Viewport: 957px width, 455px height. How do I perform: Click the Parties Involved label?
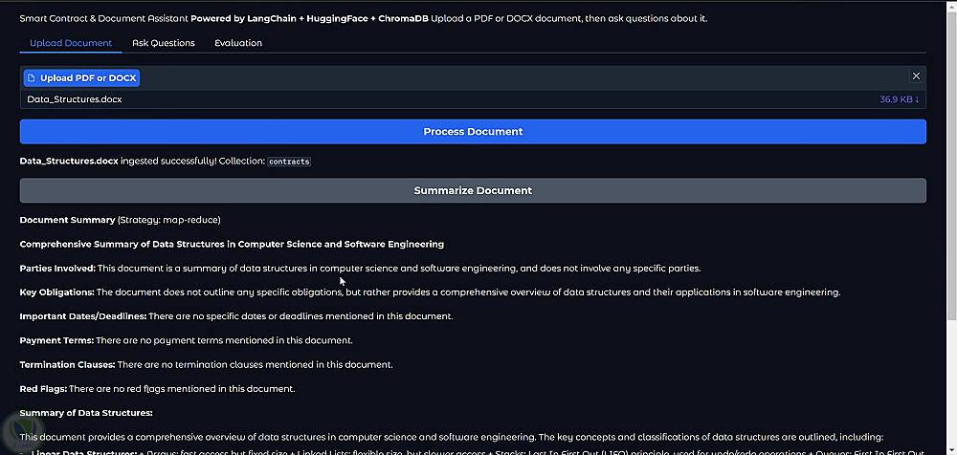pyautogui.click(x=57, y=268)
